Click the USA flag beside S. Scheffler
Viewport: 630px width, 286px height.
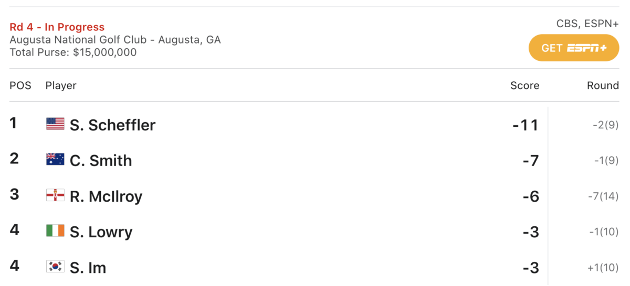(x=55, y=124)
